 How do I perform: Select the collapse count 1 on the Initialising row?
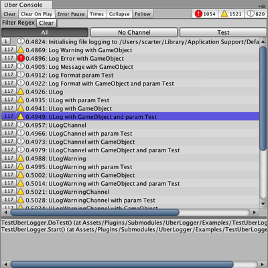6,41
